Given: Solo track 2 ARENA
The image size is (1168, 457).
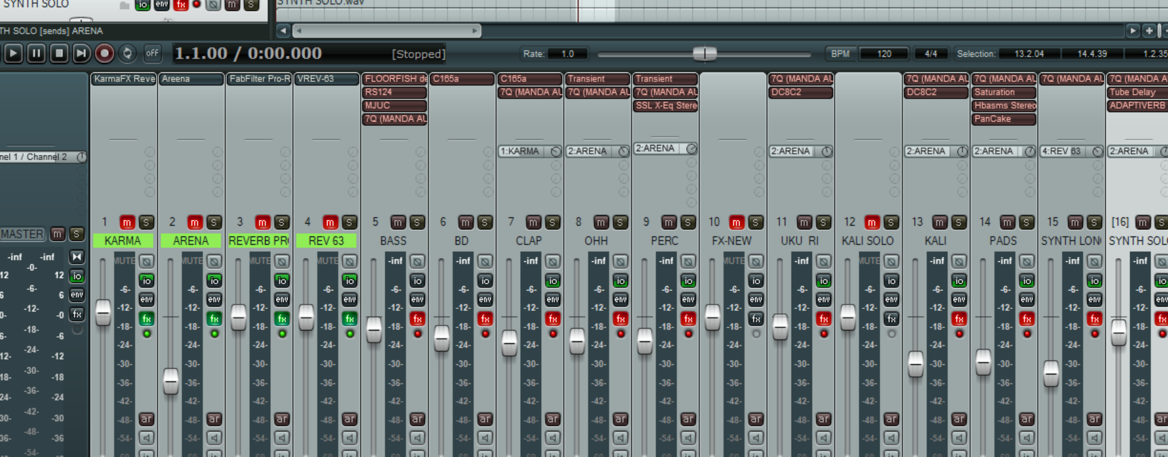Looking at the screenshot, I should click(214, 222).
